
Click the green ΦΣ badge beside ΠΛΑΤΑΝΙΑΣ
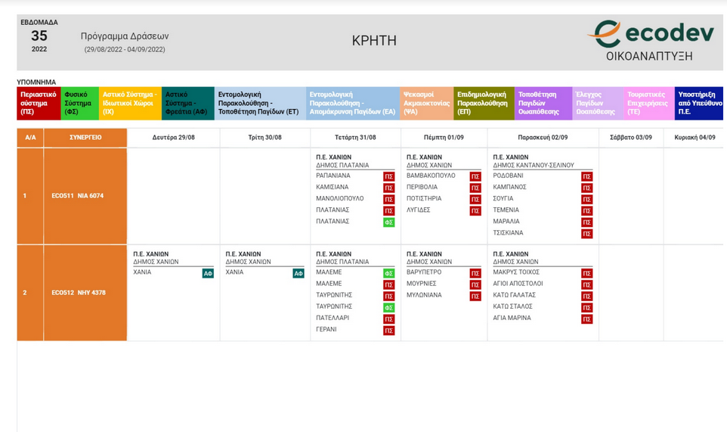tap(388, 222)
